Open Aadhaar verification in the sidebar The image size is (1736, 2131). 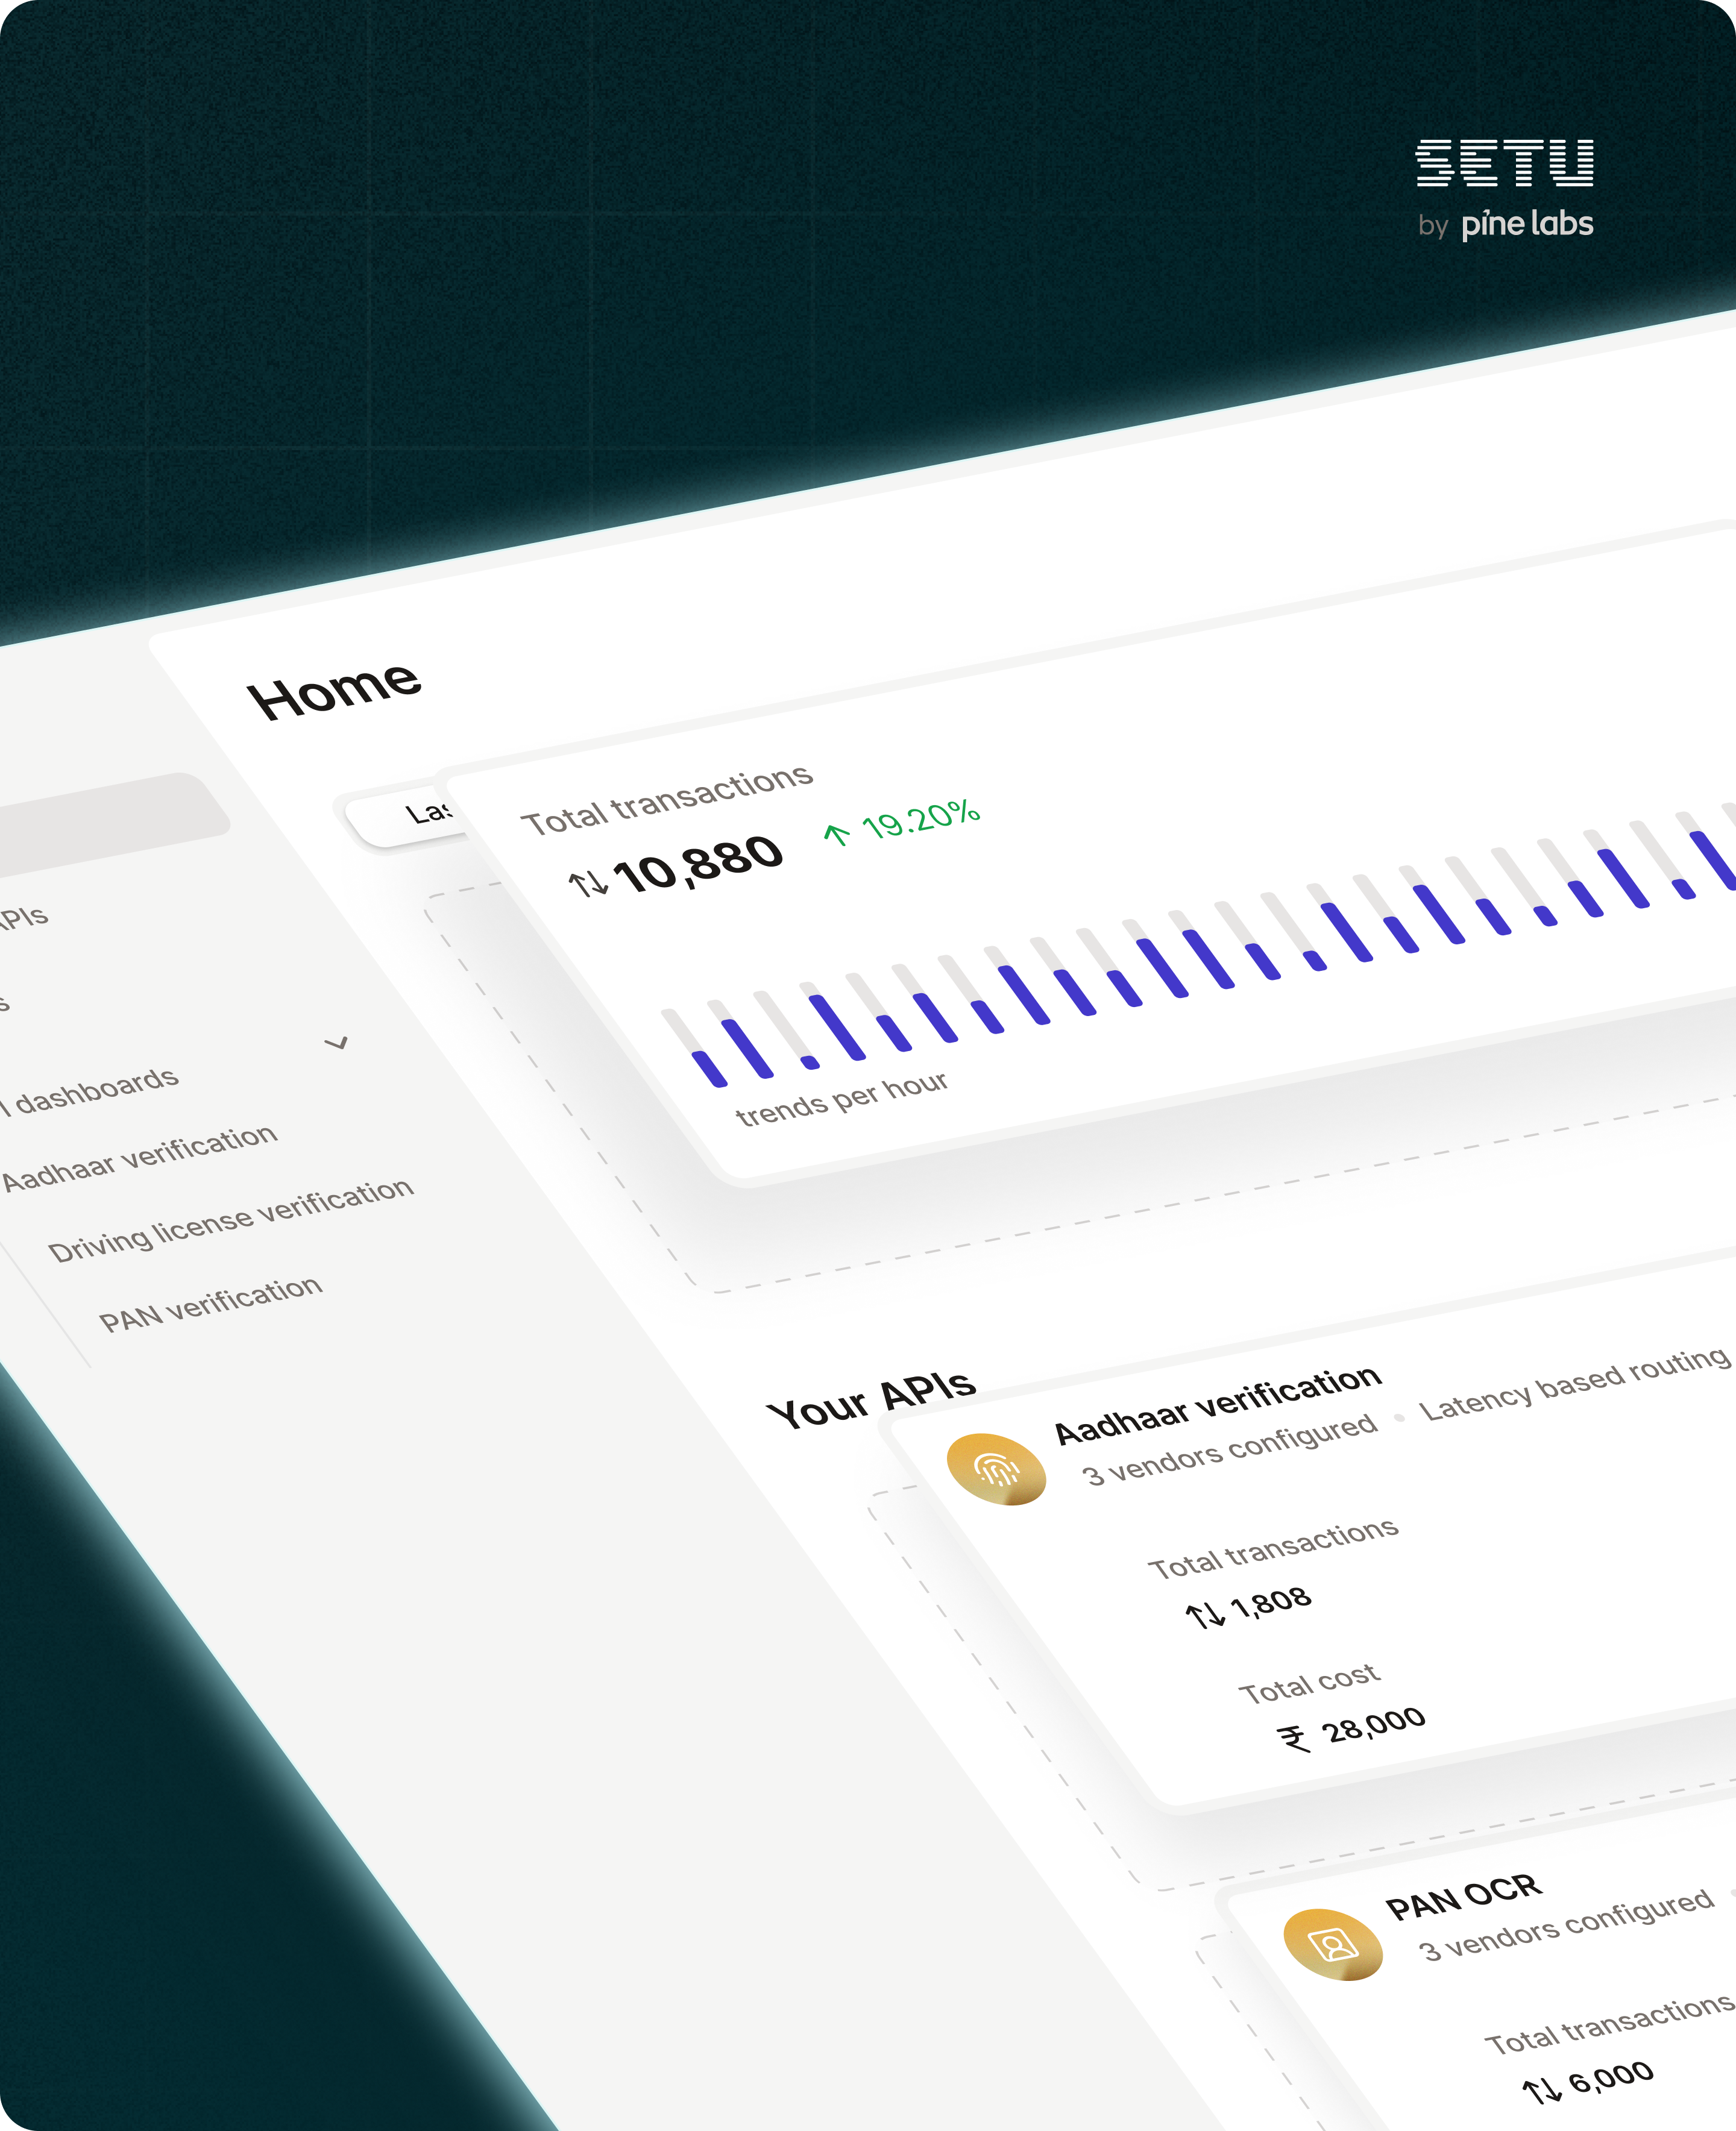[x=139, y=1158]
